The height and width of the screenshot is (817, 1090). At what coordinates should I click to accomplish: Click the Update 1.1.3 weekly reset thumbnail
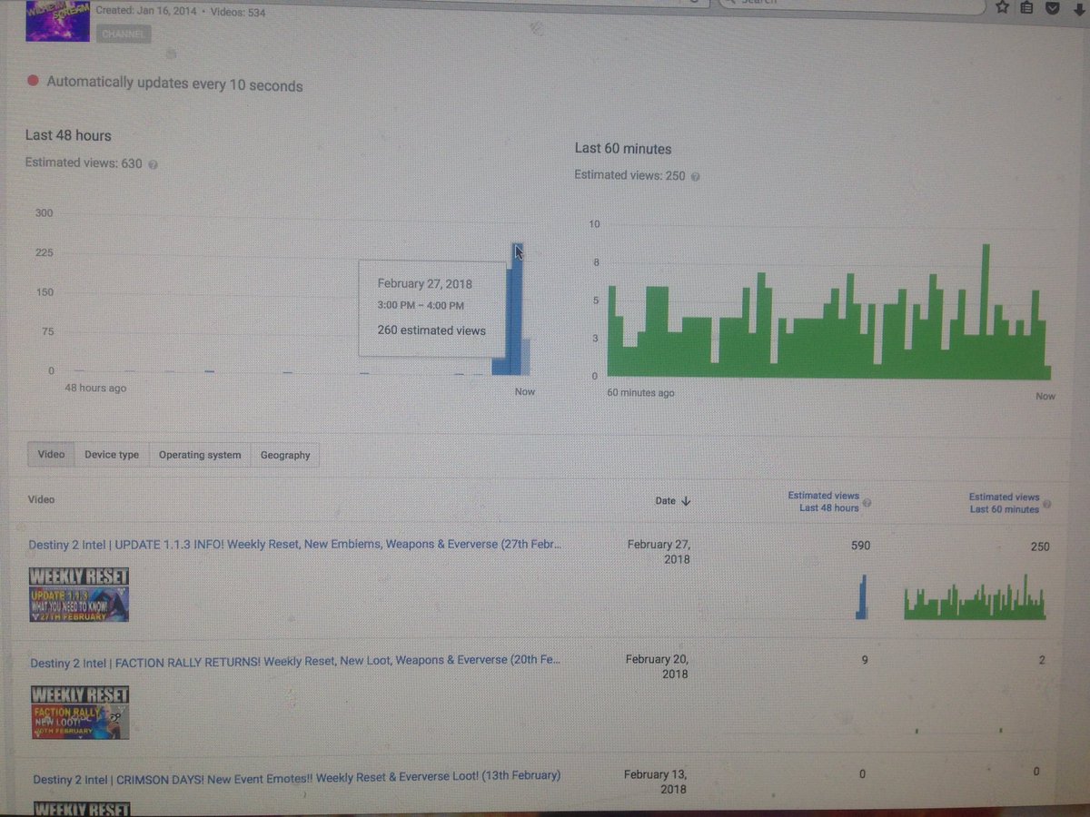click(x=79, y=595)
